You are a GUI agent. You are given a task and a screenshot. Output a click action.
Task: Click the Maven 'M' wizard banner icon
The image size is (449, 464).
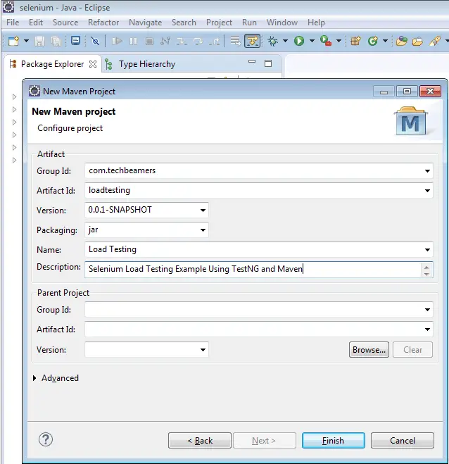[x=410, y=123]
